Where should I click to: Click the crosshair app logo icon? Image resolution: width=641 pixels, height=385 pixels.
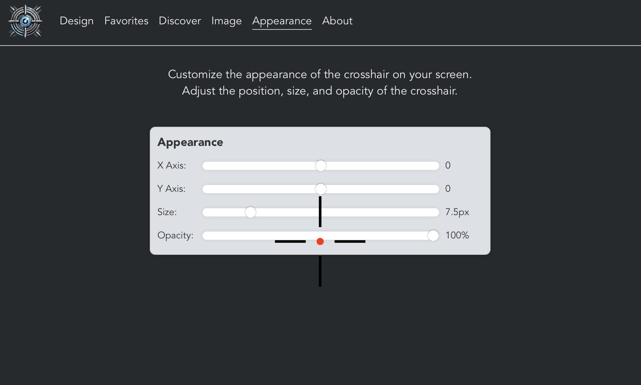click(25, 21)
